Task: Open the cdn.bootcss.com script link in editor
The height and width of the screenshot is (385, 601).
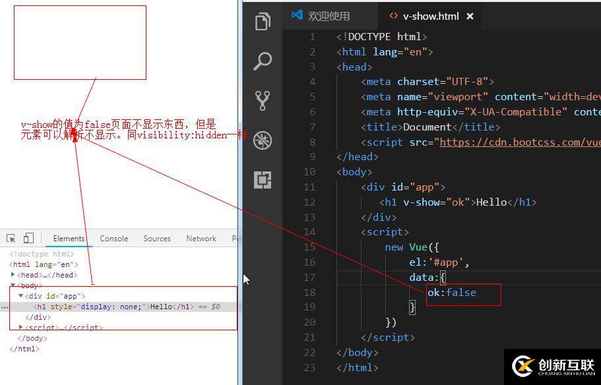Action: click(520, 142)
